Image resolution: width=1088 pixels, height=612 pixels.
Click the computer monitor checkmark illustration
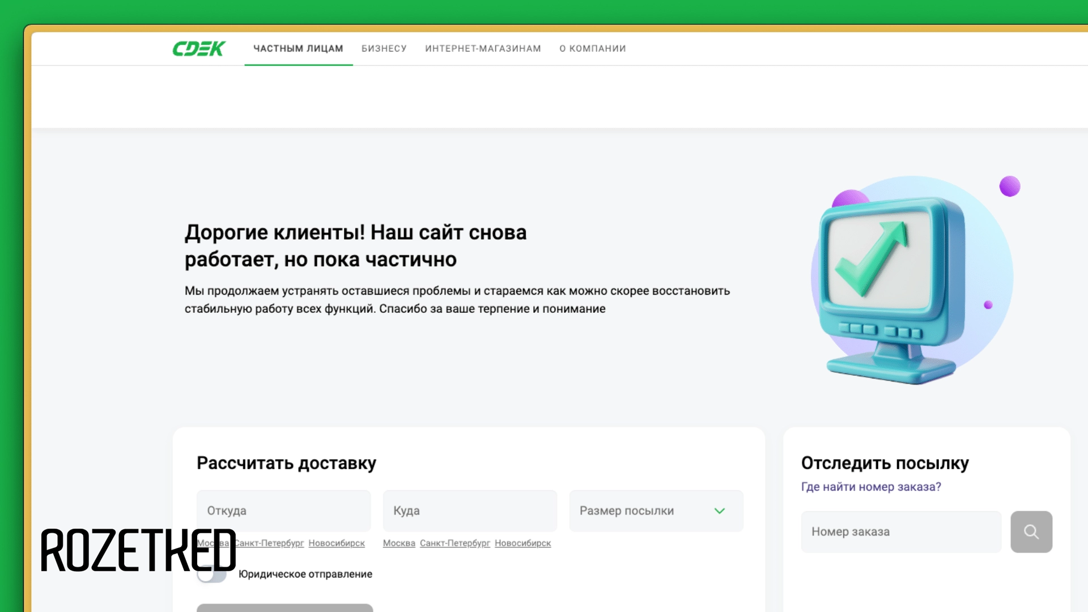pyautogui.click(x=912, y=280)
